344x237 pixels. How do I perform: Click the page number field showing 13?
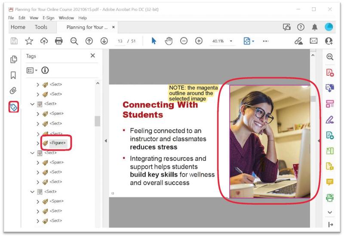click(120, 41)
